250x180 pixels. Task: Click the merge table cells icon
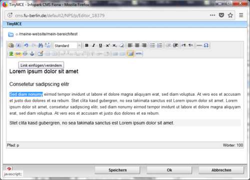pyautogui.click(x=122, y=54)
